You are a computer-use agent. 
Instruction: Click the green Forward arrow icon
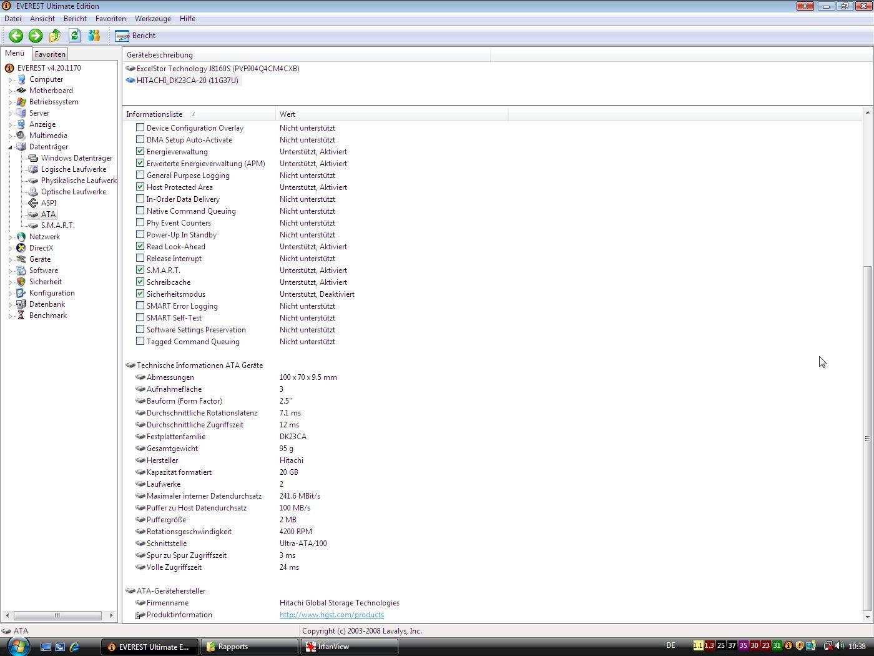tap(36, 36)
